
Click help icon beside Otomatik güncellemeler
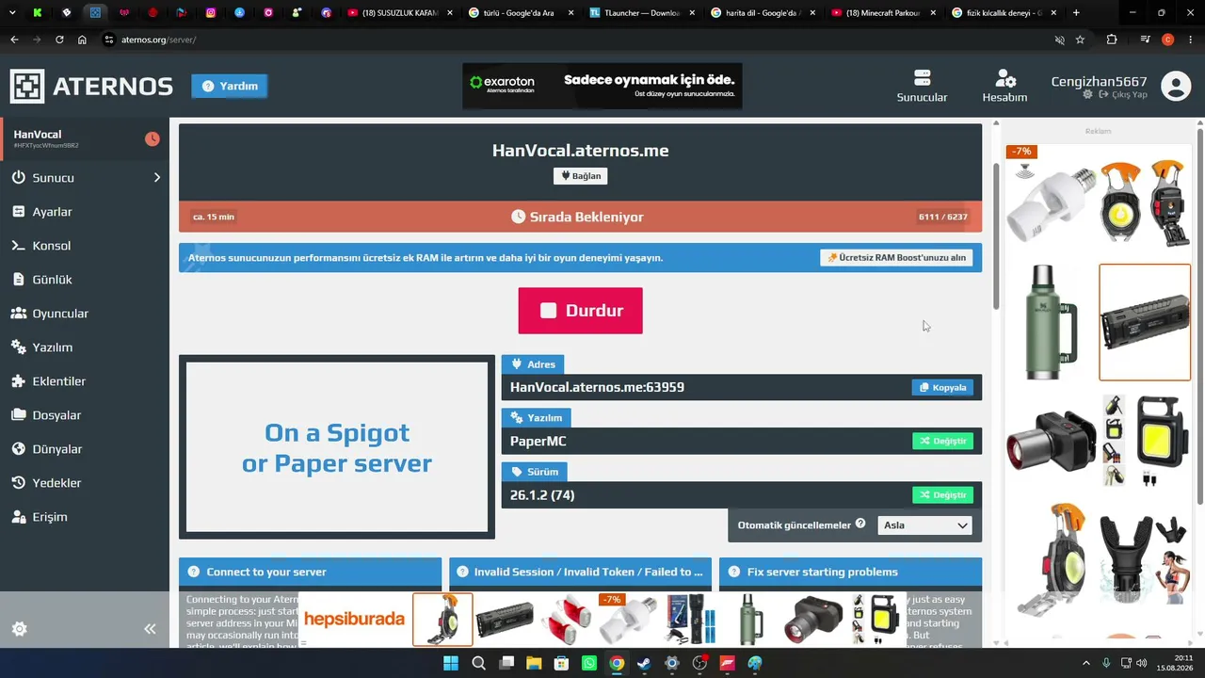[x=860, y=524]
